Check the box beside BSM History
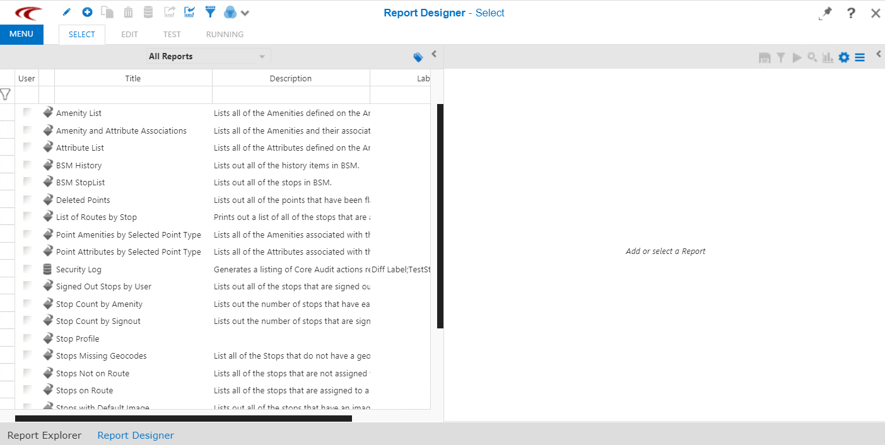Viewport: 885px width, 445px height. pos(27,165)
